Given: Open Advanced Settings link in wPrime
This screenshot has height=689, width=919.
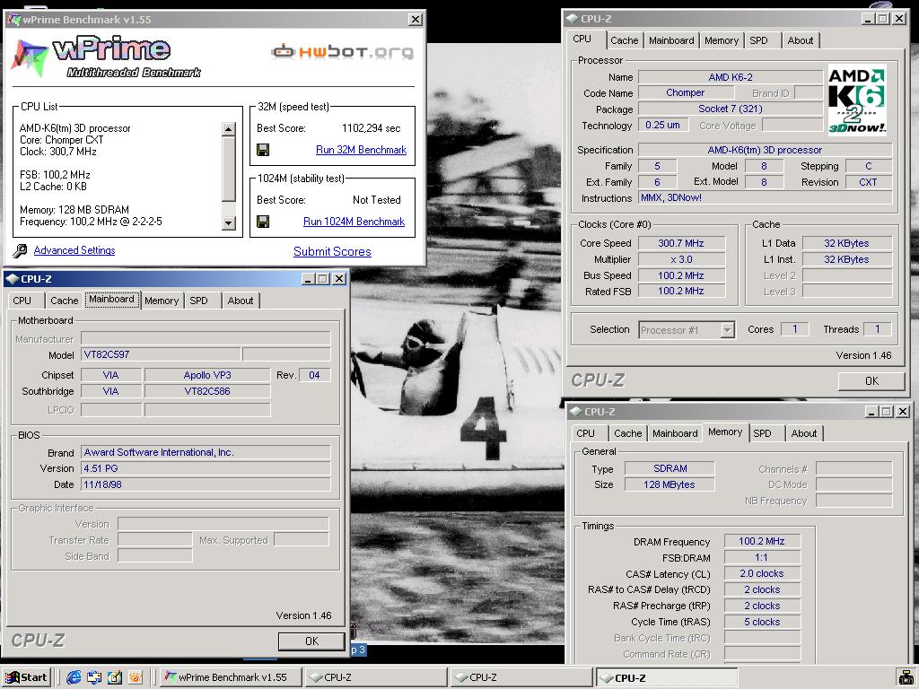Looking at the screenshot, I should tap(74, 250).
